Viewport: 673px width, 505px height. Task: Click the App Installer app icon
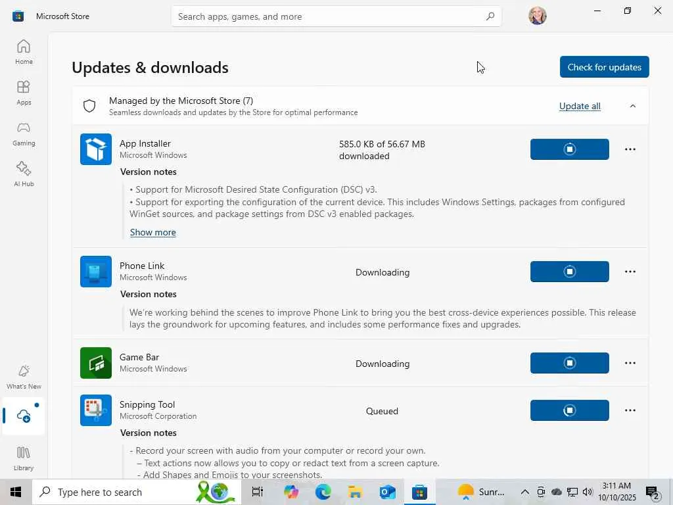[x=96, y=149]
